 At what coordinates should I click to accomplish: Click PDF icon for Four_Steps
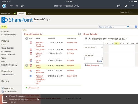[x=31, y=50]
